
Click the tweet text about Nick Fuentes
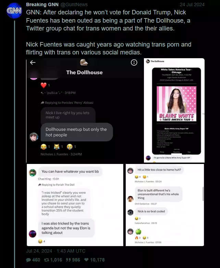(x=109, y=32)
